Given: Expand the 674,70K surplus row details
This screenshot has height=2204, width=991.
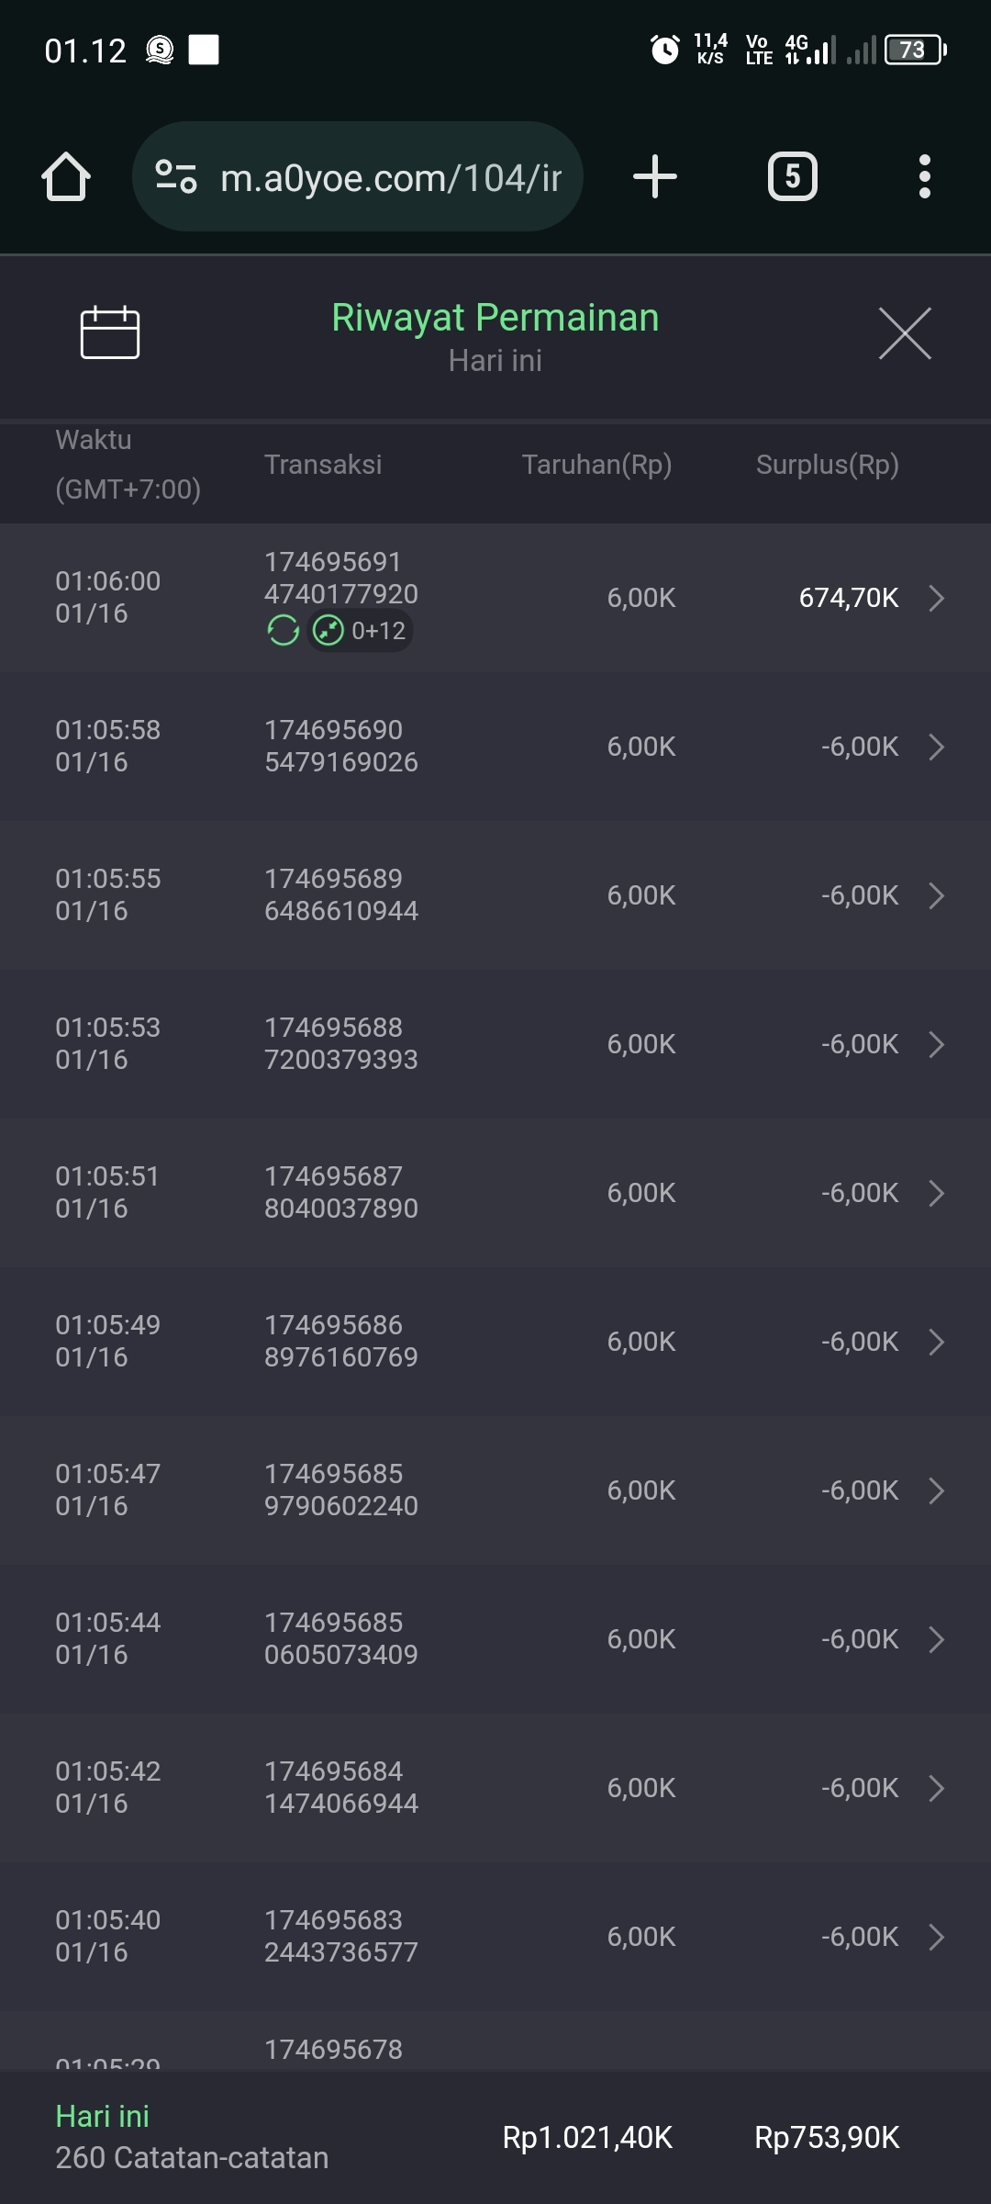Looking at the screenshot, I should pos(936,598).
